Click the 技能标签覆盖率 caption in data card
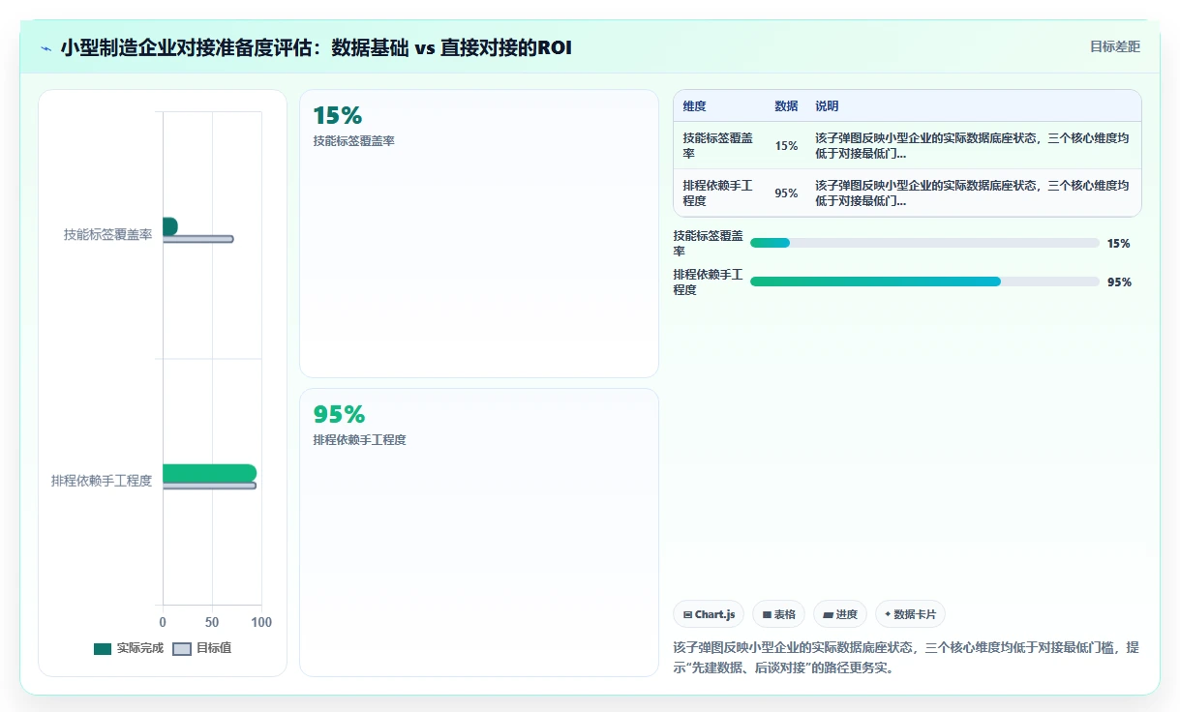 coord(353,140)
